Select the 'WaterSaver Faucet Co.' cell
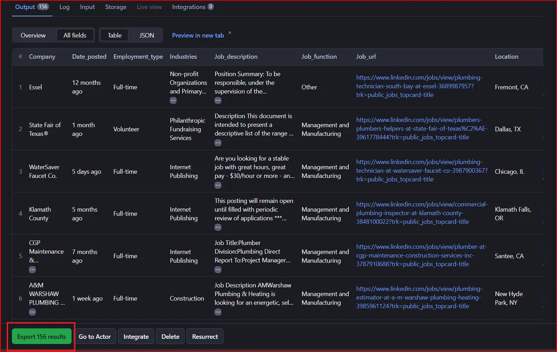Image resolution: width=557 pixels, height=352 pixels. click(x=44, y=171)
